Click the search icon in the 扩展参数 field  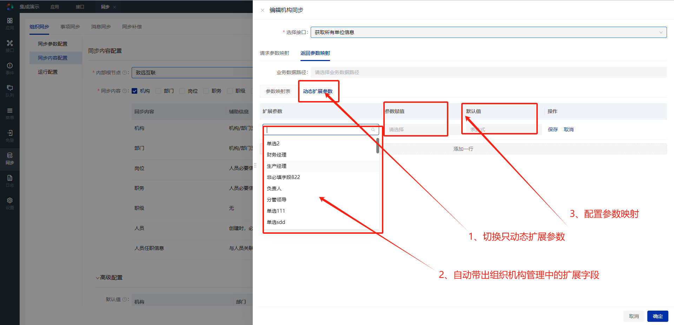pos(373,130)
